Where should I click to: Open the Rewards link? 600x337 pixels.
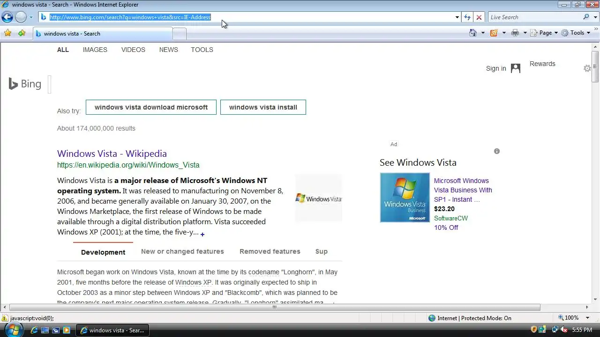coord(542,64)
